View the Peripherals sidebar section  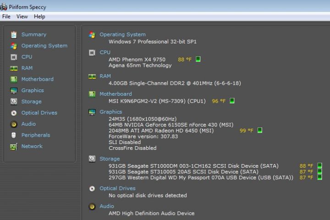coord(36,135)
